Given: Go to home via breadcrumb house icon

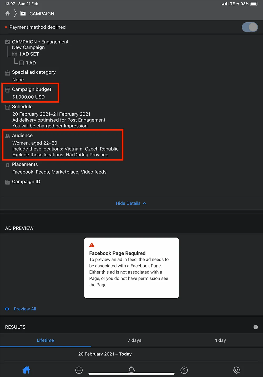Looking at the screenshot, I should click(8, 13).
